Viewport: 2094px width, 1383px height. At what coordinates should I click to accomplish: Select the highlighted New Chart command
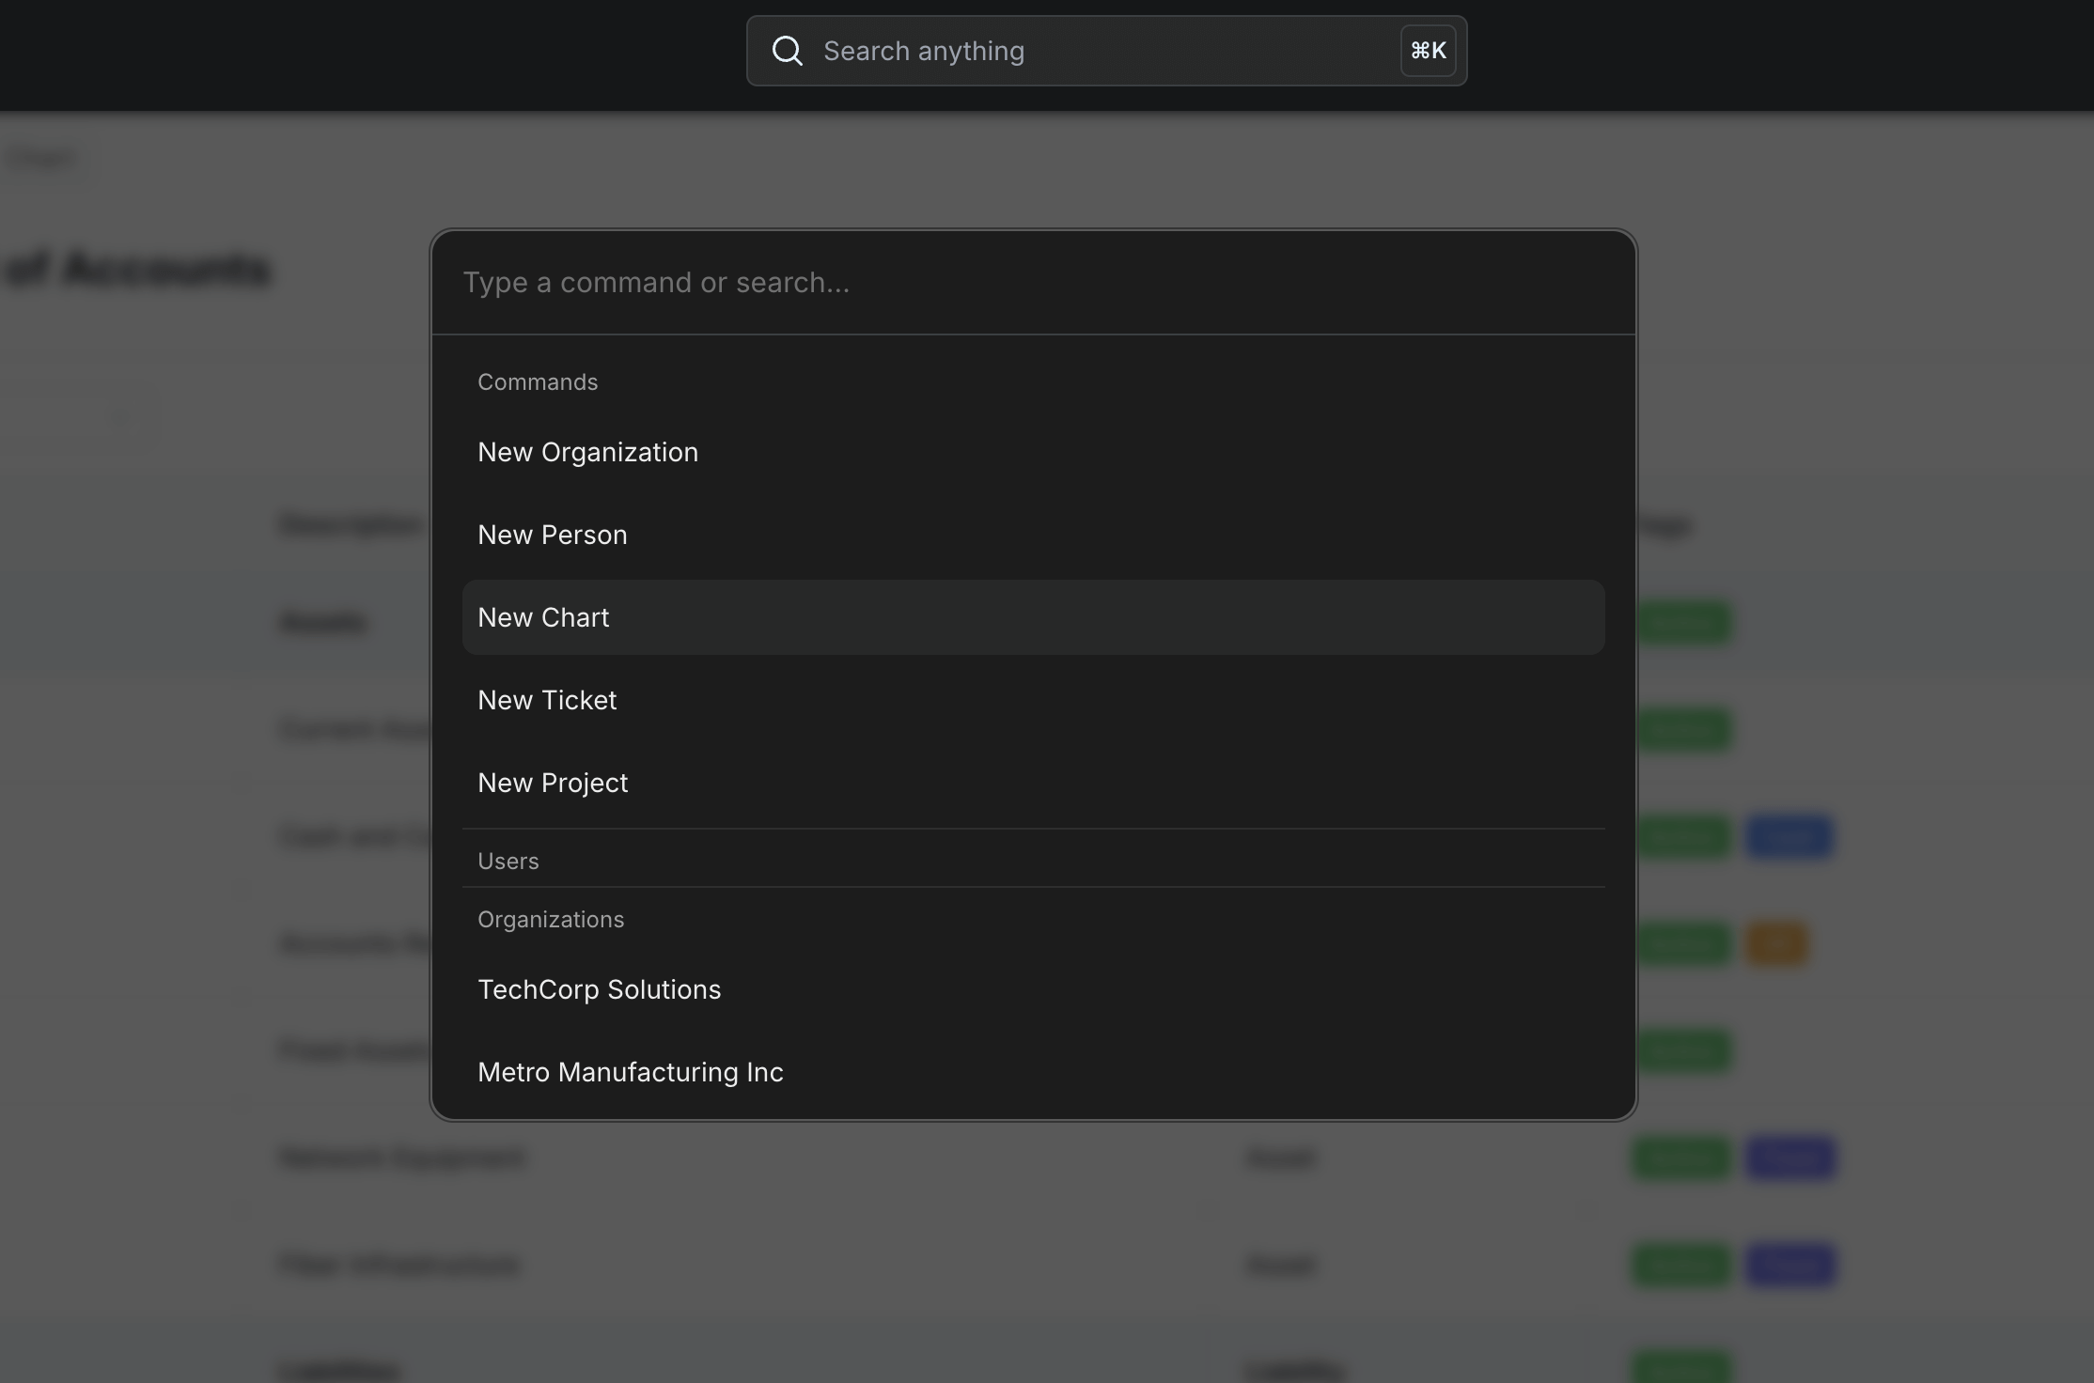point(543,617)
